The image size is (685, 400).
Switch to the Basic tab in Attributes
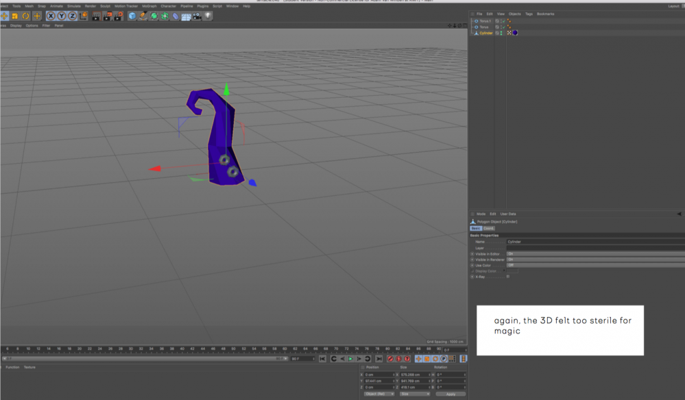476,228
